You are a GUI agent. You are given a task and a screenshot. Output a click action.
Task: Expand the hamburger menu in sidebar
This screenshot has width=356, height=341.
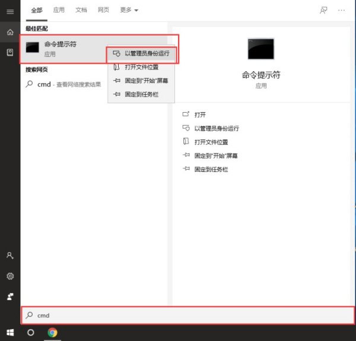pyautogui.click(x=10, y=12)
